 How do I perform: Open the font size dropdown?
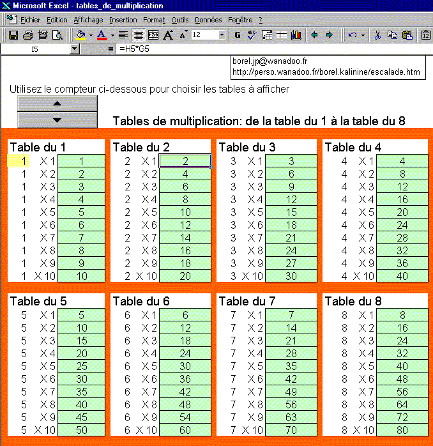(x=222, y=35)
